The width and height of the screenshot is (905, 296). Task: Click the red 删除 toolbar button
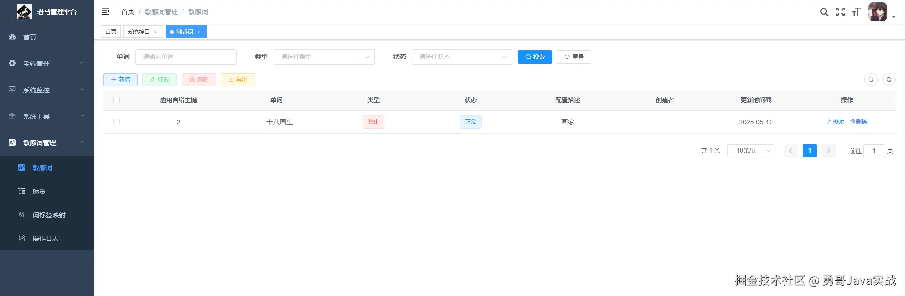coord(199,80)
